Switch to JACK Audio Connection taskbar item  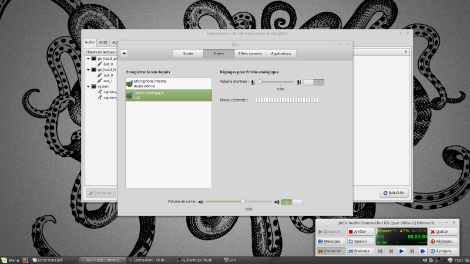point(102,260)
